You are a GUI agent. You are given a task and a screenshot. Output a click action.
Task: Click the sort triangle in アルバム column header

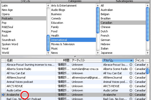(131, 60)
